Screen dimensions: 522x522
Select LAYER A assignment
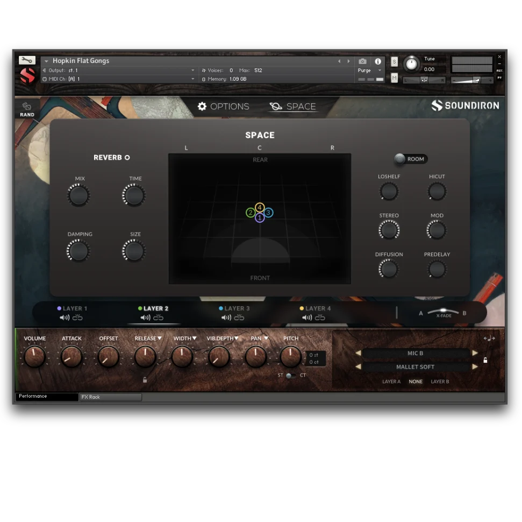[x=391, y=382]
